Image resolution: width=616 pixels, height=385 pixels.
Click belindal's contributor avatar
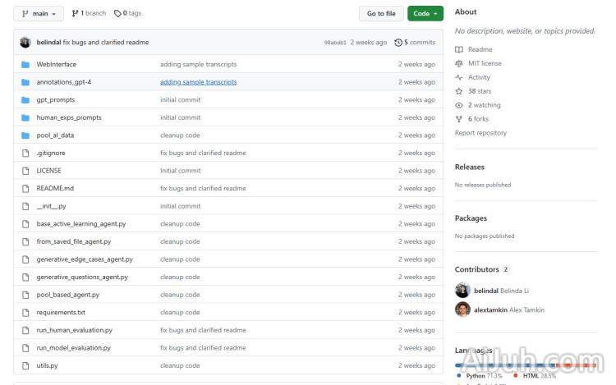pos(462,290)
